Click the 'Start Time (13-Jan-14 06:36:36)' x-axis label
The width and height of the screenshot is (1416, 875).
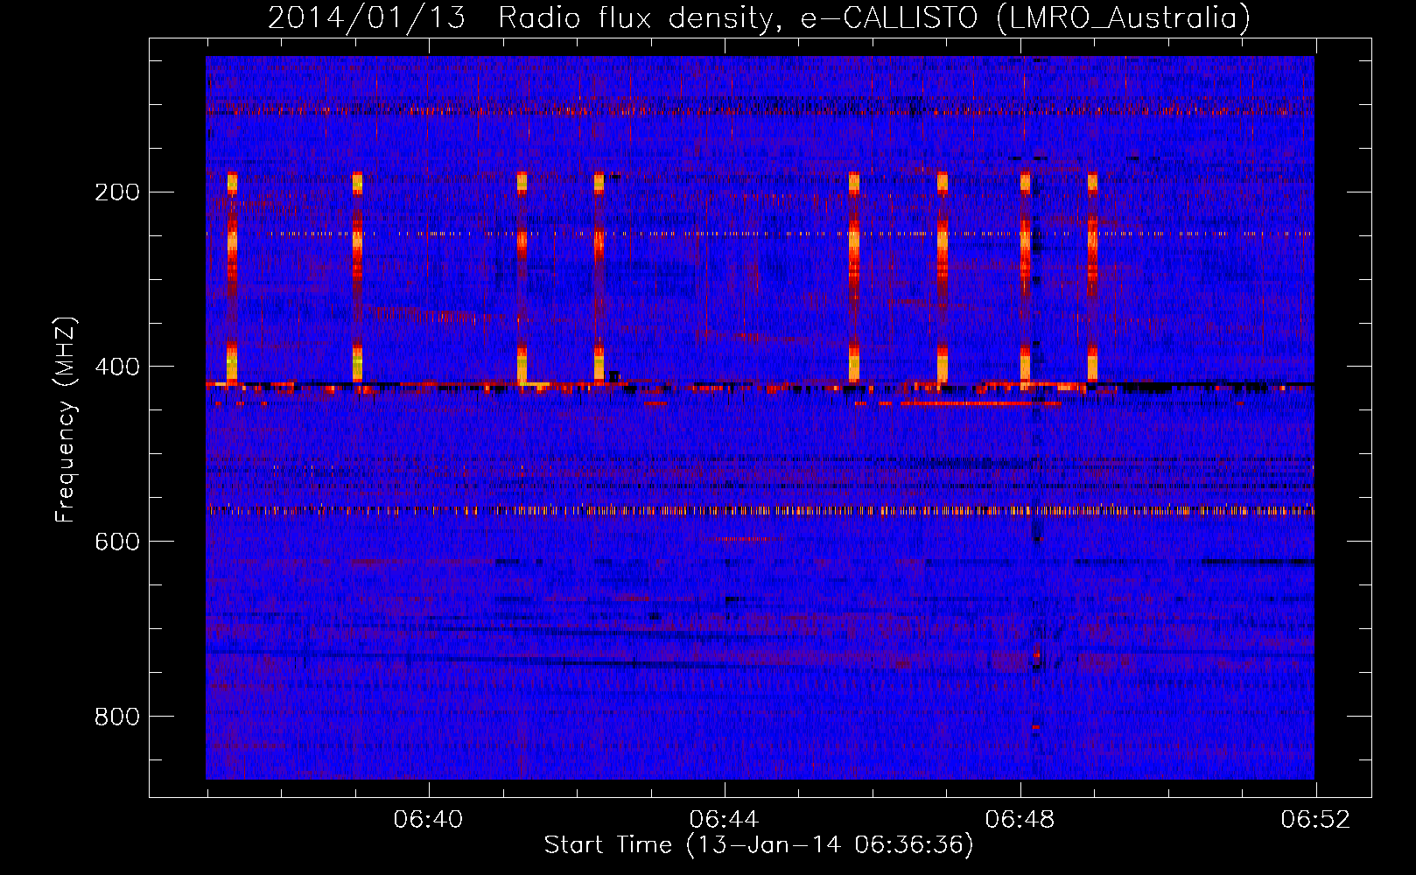click(759, 845)
